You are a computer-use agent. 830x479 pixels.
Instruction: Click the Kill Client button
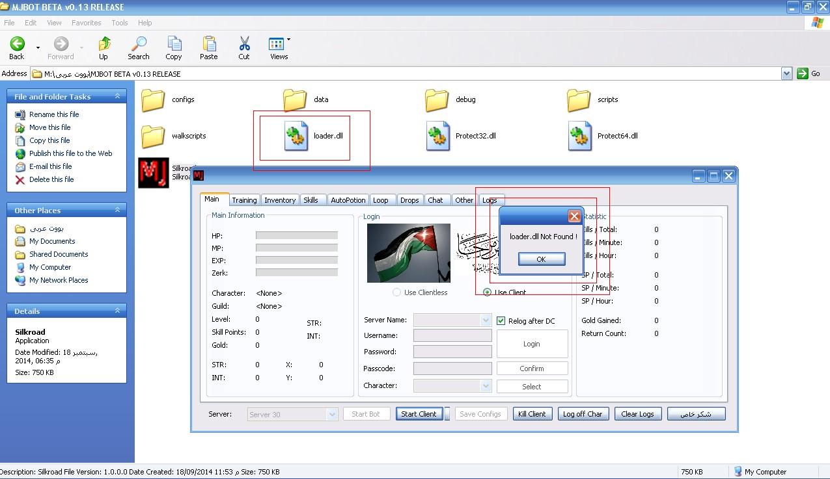[532, 414]
